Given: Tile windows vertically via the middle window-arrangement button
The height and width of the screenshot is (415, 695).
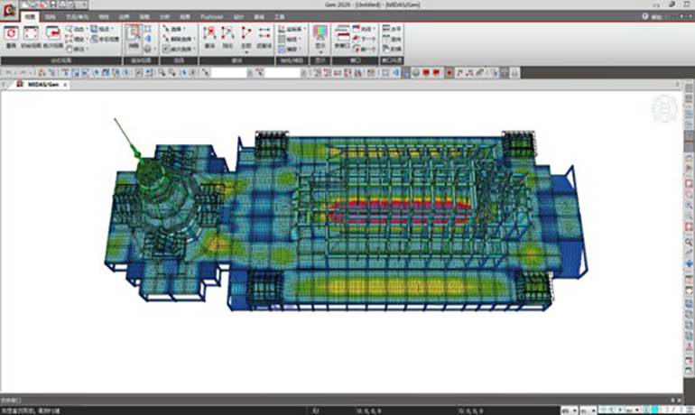Looking at the screenshot, I should [x=392, y=39].
